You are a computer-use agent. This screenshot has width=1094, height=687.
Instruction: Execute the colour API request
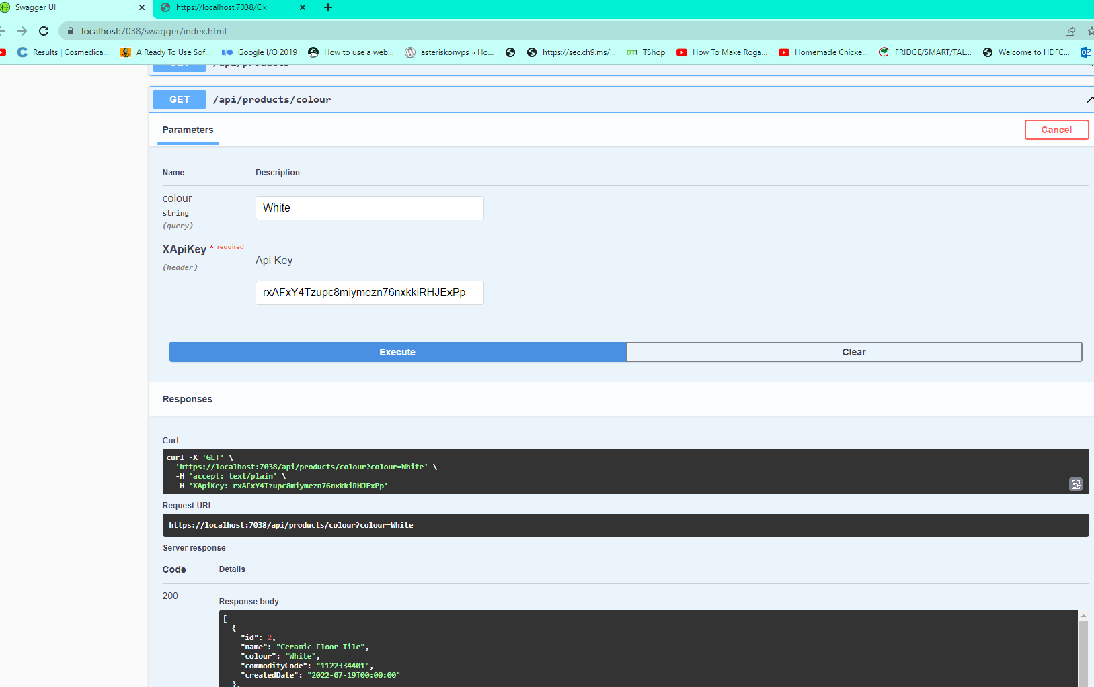tap(397, 352)
